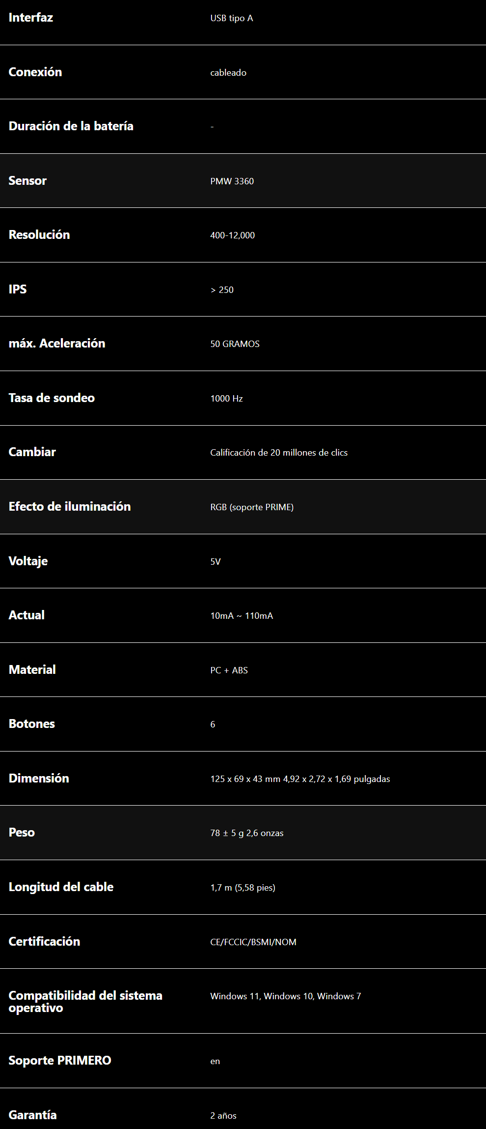Click the Resolución row label
The image size is (486, 1129).
coord(39,235)
